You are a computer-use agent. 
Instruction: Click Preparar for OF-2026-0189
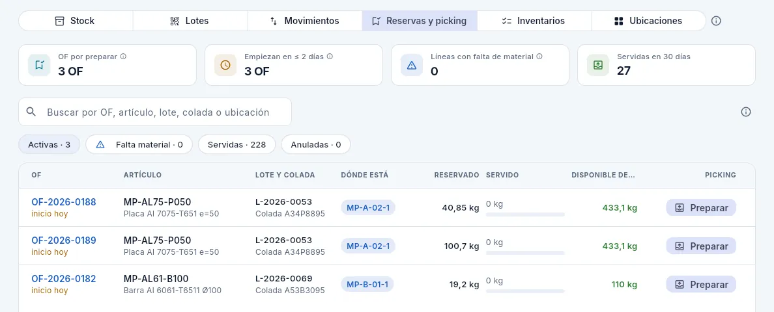(701, 246)
